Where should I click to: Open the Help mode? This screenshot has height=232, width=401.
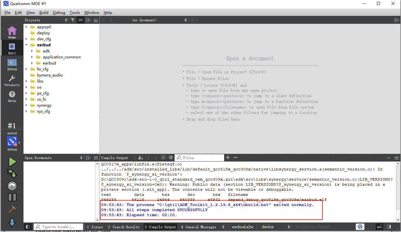[x=12, y=96]
